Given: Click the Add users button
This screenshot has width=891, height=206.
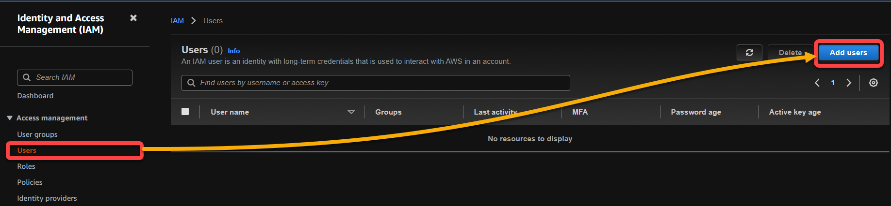Looking at the screenshot, I should pos(848,53).
